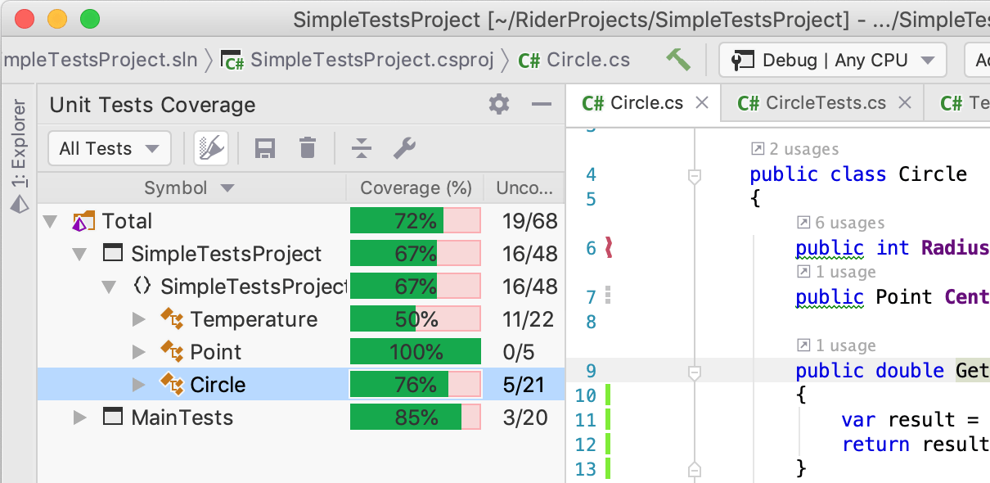Click the gutter marker on line 6

tap(608, 247)
